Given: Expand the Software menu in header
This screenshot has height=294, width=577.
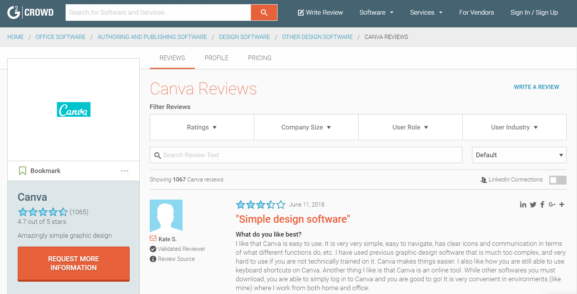Looking at the screenshot, I should 376,12.
